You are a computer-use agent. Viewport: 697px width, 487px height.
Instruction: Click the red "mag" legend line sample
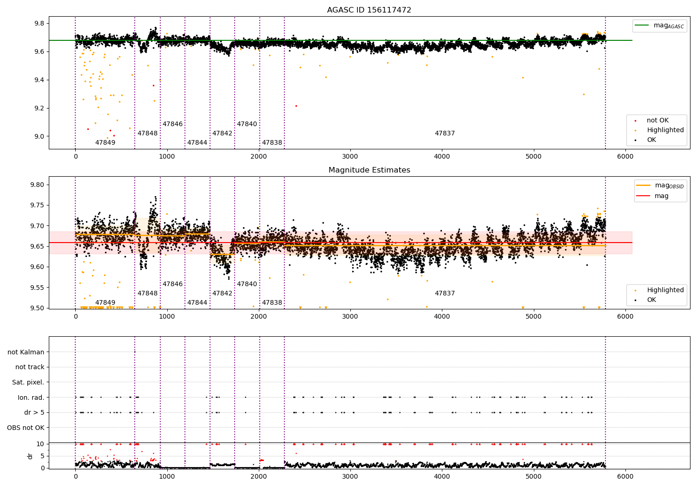pyautogui.click(x=644, y=196)
